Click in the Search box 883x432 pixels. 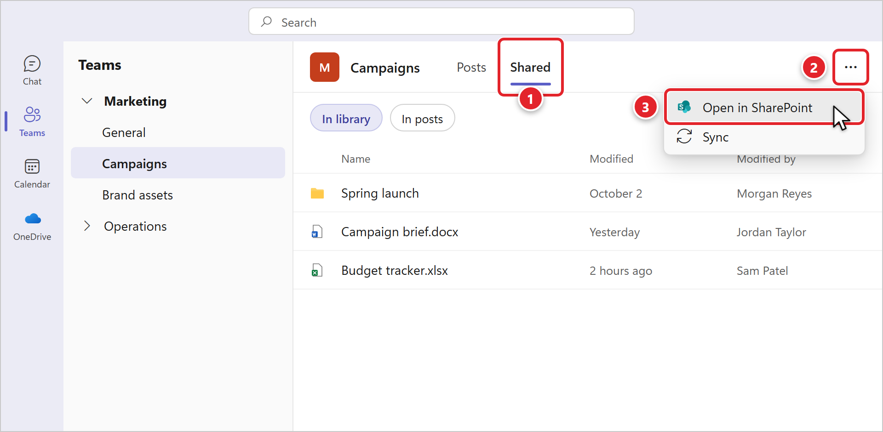point(441,21)
